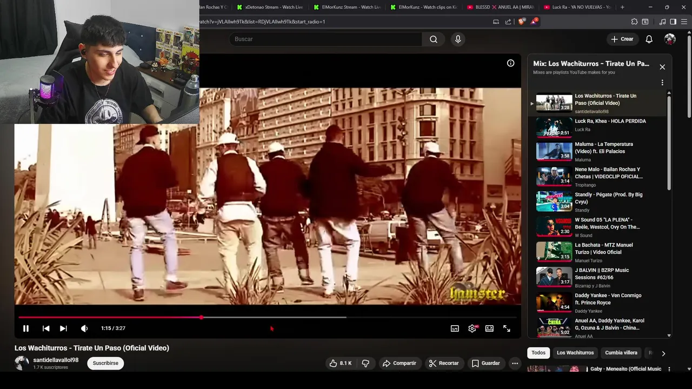
Task: Focus the Buscar search field
Action: (325, 39)
